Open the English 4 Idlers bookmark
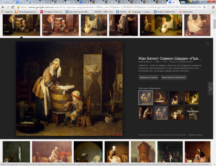The image size is (216, 166). 165,12
